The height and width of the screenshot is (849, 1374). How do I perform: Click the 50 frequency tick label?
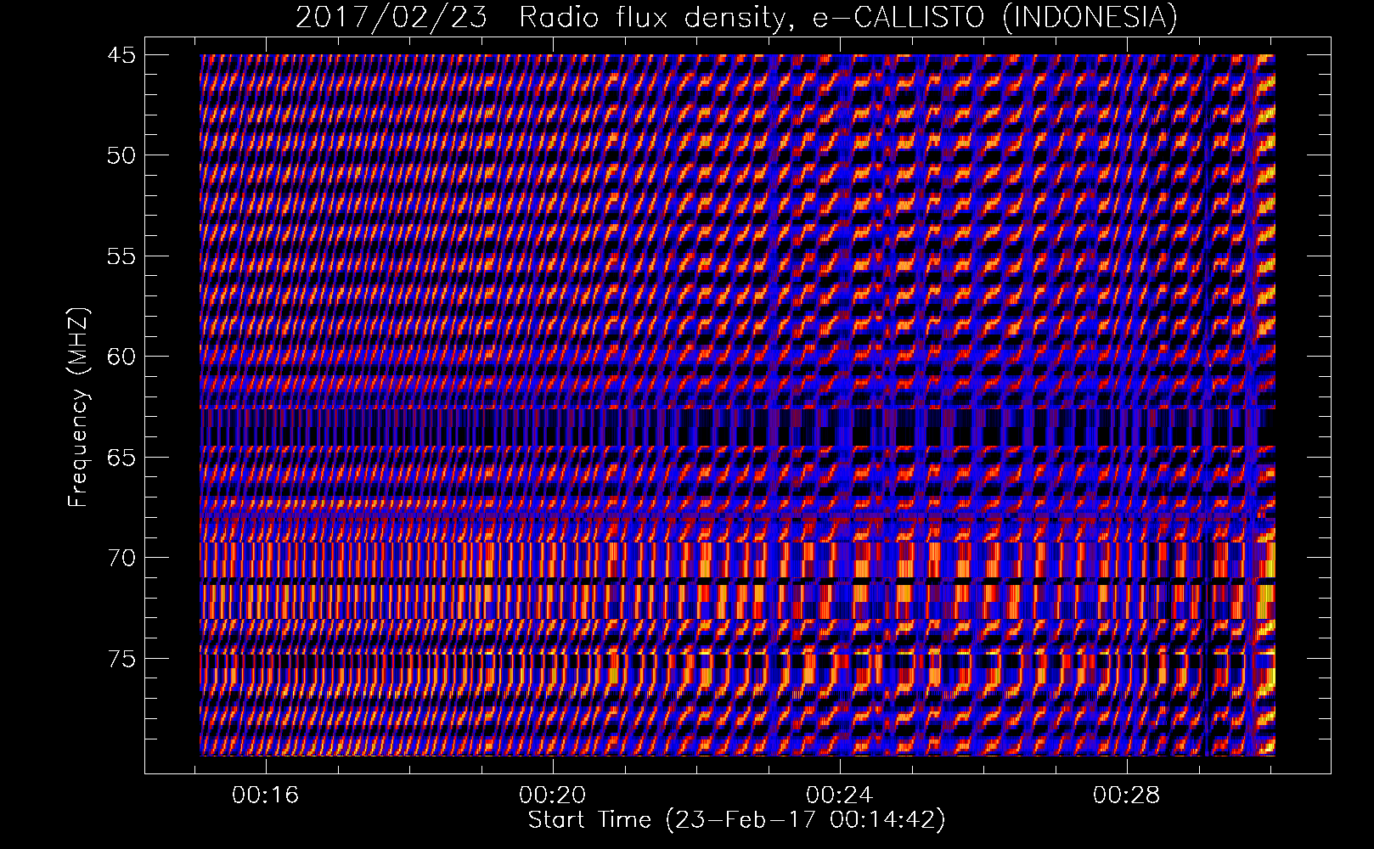[x=121, y=155]
